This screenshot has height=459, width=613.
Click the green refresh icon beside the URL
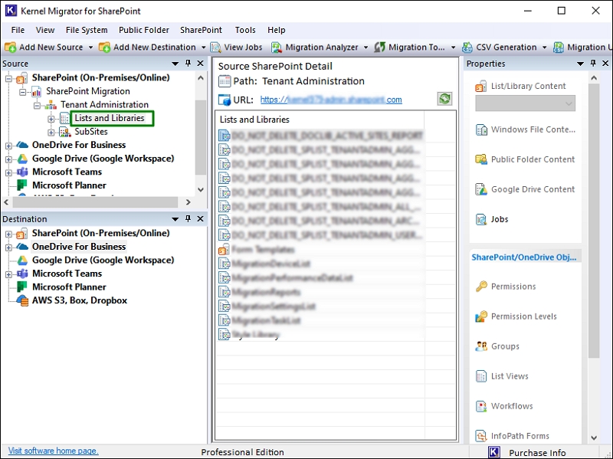click(444, 99)
